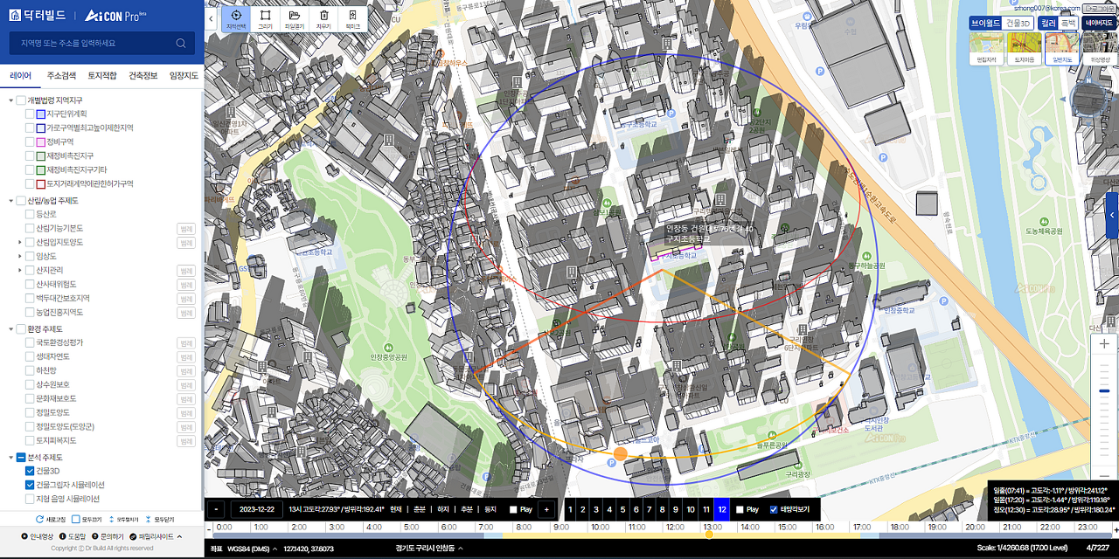The height and width of the screenshot is (559, 1119).
Task: Select the 위성영상 satellite map thumbnail
Action: [x=1098, y=49]
